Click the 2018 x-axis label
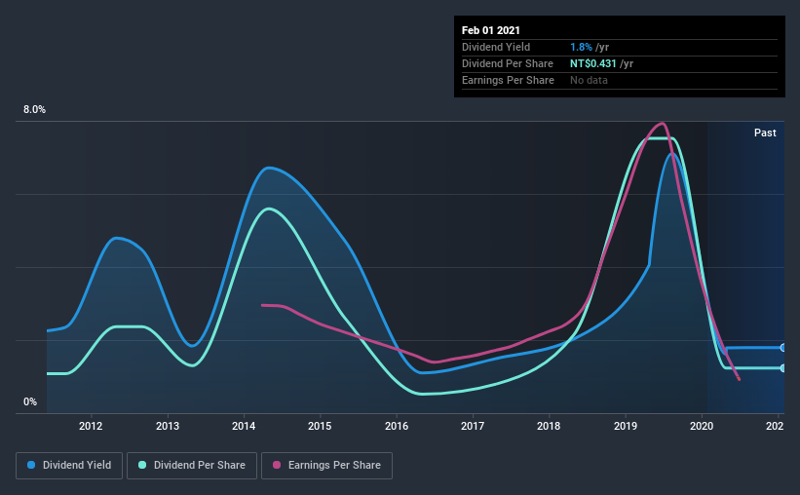 tap(549, 426)
